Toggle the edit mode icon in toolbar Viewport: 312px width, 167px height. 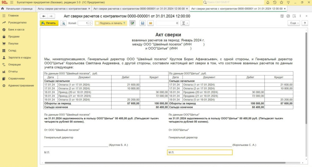[132, 23]
